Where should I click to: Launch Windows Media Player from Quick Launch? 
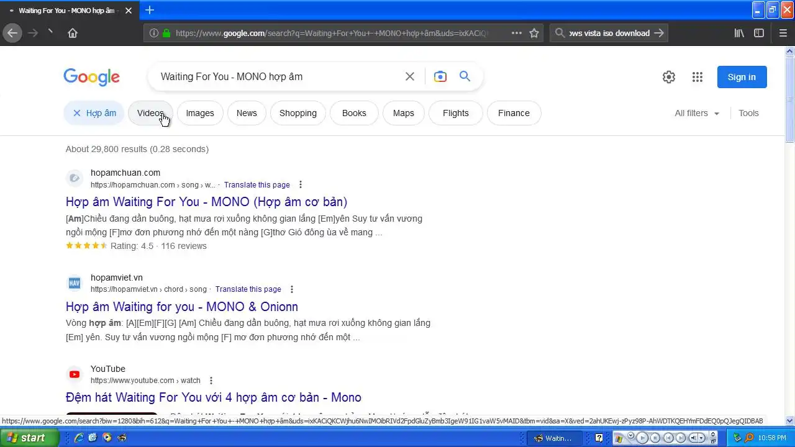[x=107, y=438]
